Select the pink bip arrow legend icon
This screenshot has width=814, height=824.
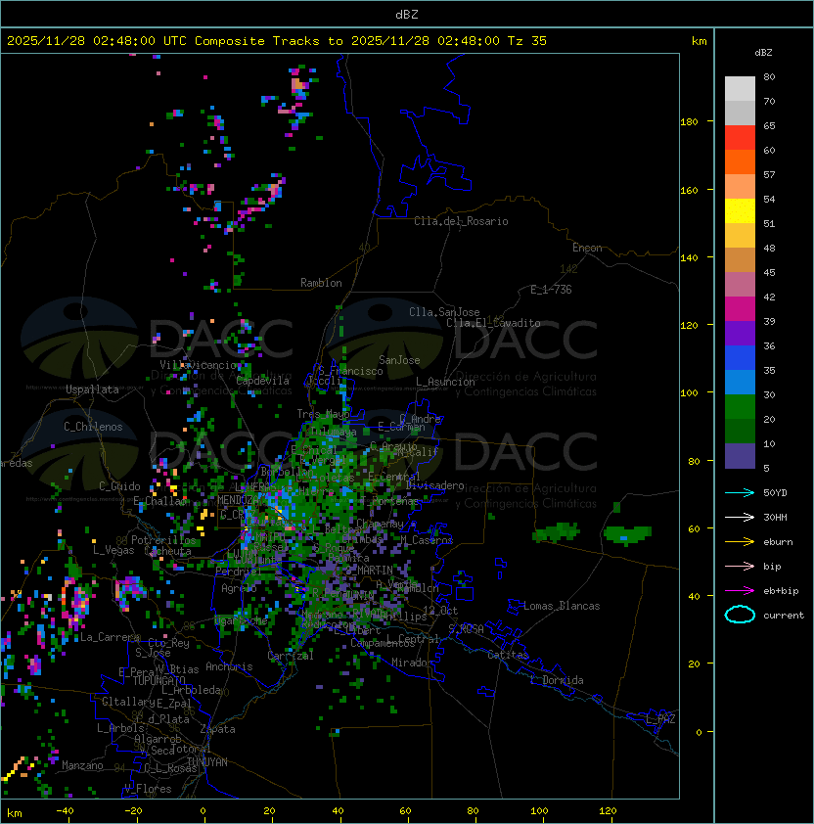pos(740,567)
